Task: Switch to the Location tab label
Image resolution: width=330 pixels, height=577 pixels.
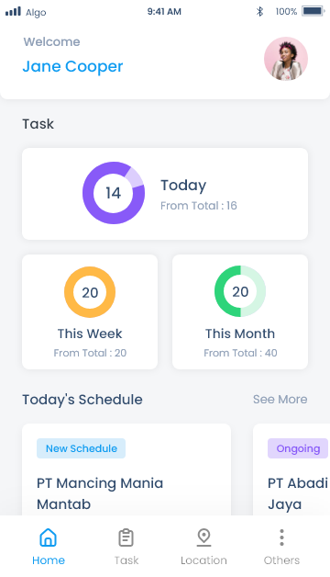Action: click(203, 560)
